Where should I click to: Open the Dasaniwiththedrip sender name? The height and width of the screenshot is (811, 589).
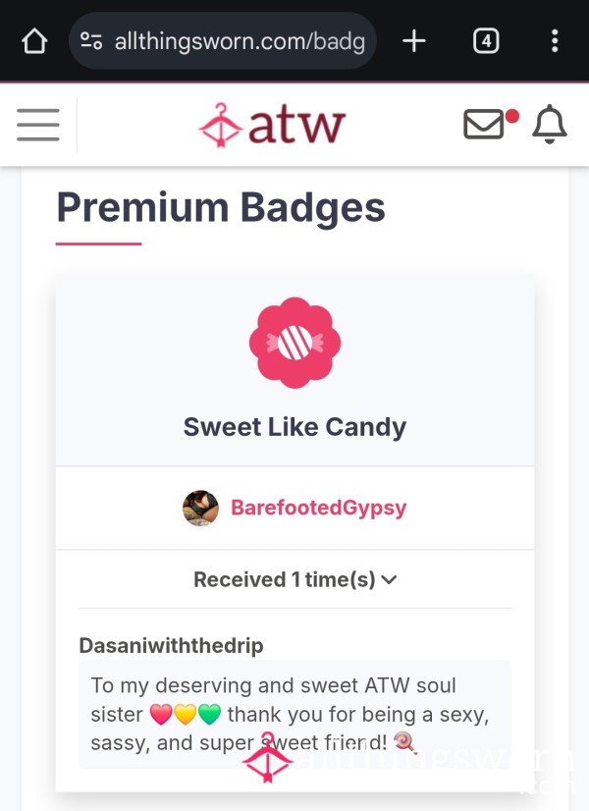171,645
